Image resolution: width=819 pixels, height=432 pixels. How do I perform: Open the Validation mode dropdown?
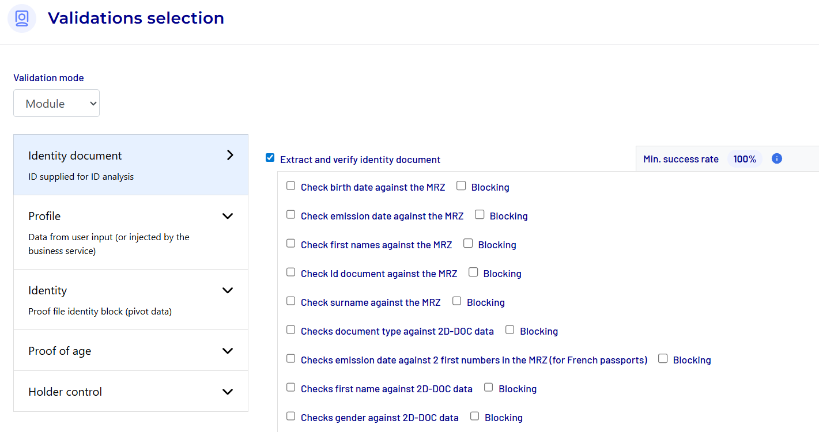click(x=56, y=104)
